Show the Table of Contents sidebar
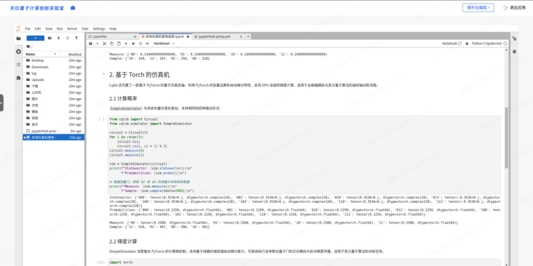533x266 pixels. (18, 64)
